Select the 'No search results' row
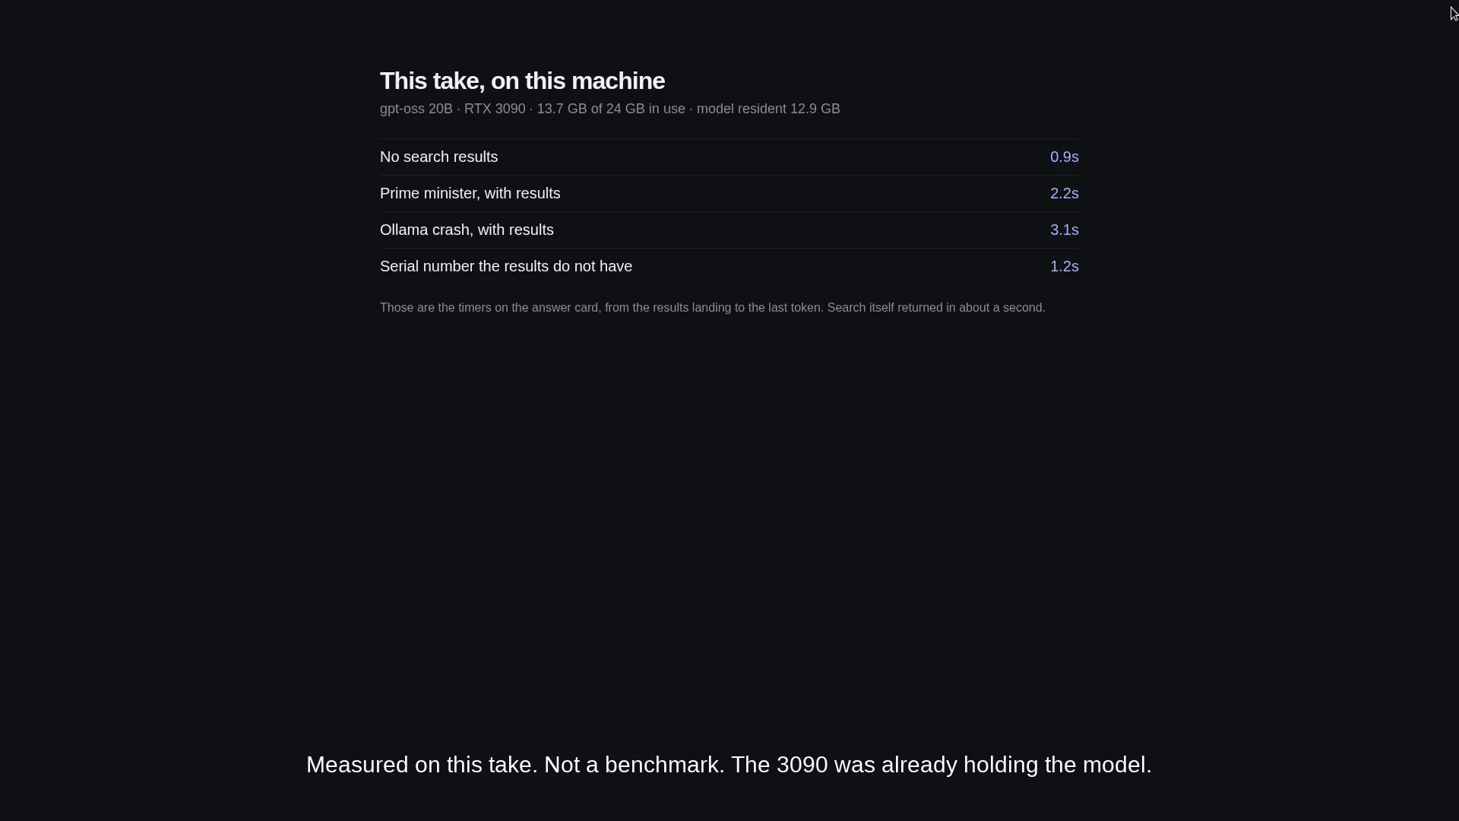The image size is (1459, 821). [729, 157]
